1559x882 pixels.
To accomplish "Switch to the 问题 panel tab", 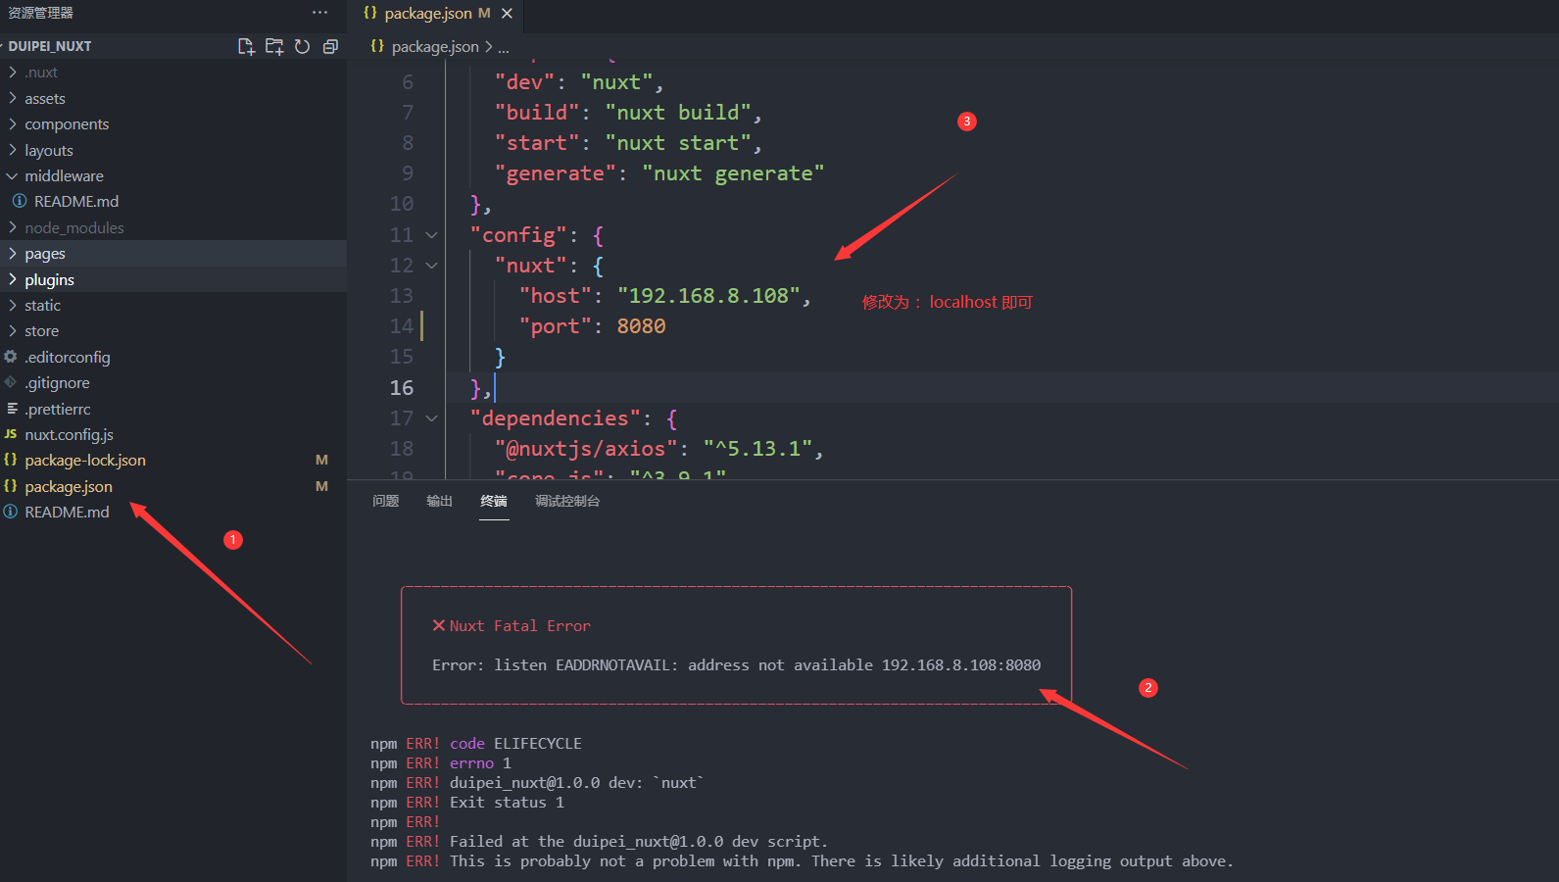I will coord(386,501).
